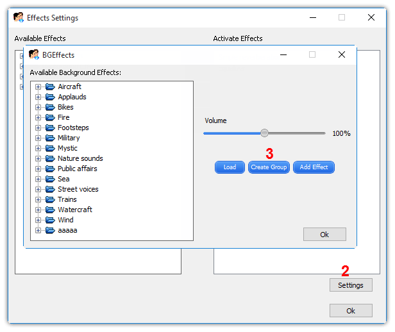Expand the Nature sounds tree node
The width and height of the screenshot is (395, 332).
[x=38, y=158]
